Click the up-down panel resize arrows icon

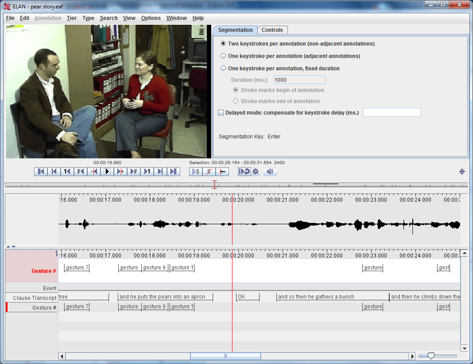coord(462,171)
